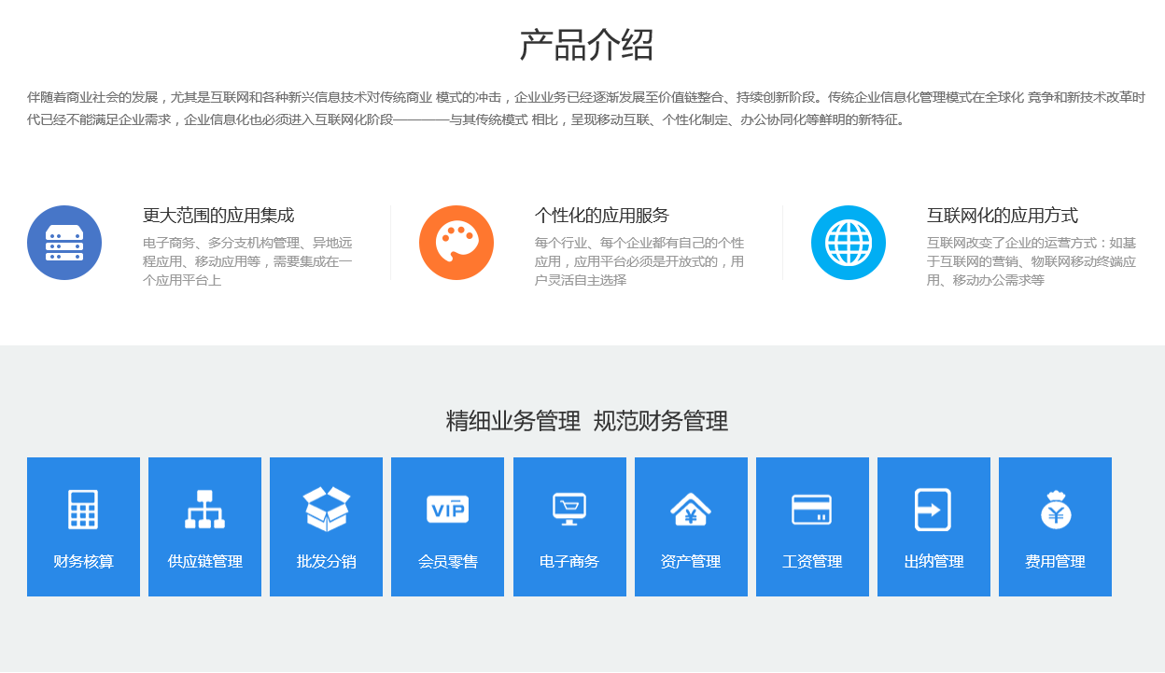
Task: Open the 更大范围的应用集成 heading
Action: tap(218, 216)
